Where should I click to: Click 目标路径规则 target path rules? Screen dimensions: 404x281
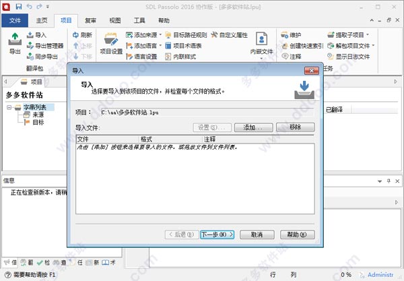click(x=186, y=35)
